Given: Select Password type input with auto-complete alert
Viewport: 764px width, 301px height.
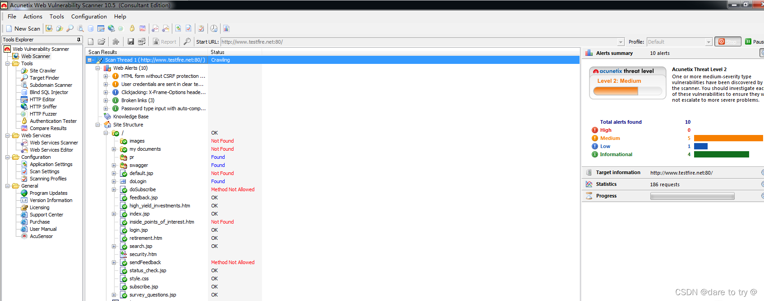Looking at the screenshot, I should point(163,108).
